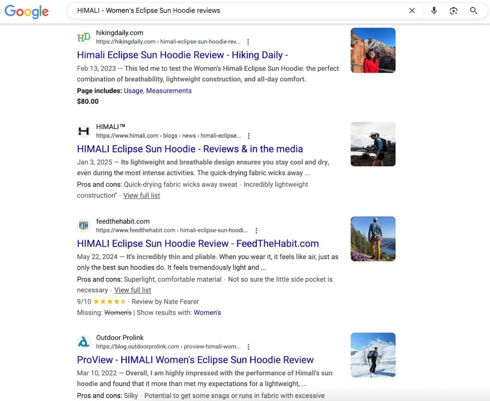Start voice search with the microphone icon

point(434,11)
